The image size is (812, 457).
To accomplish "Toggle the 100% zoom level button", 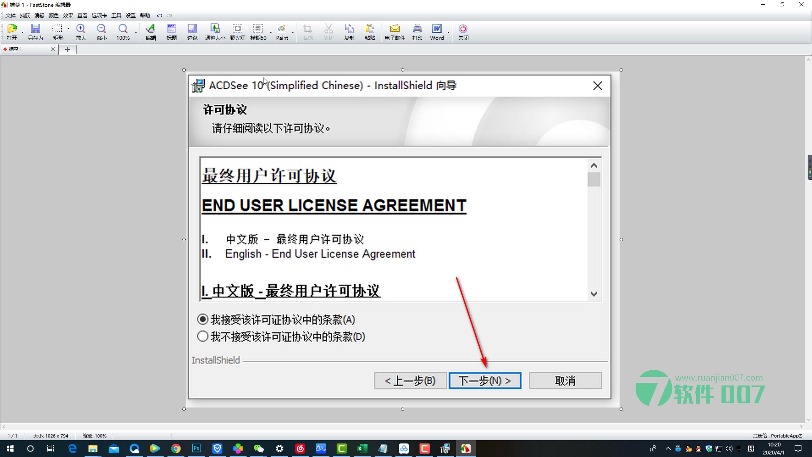I will click(122, 32).
